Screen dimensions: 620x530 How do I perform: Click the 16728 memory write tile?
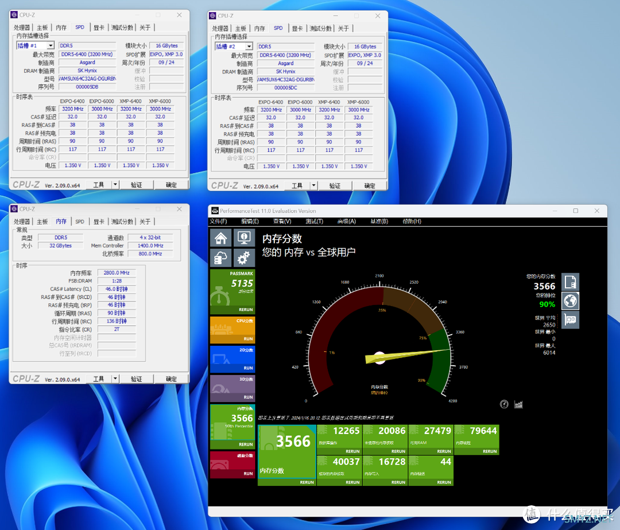click(x=385, y=470)
